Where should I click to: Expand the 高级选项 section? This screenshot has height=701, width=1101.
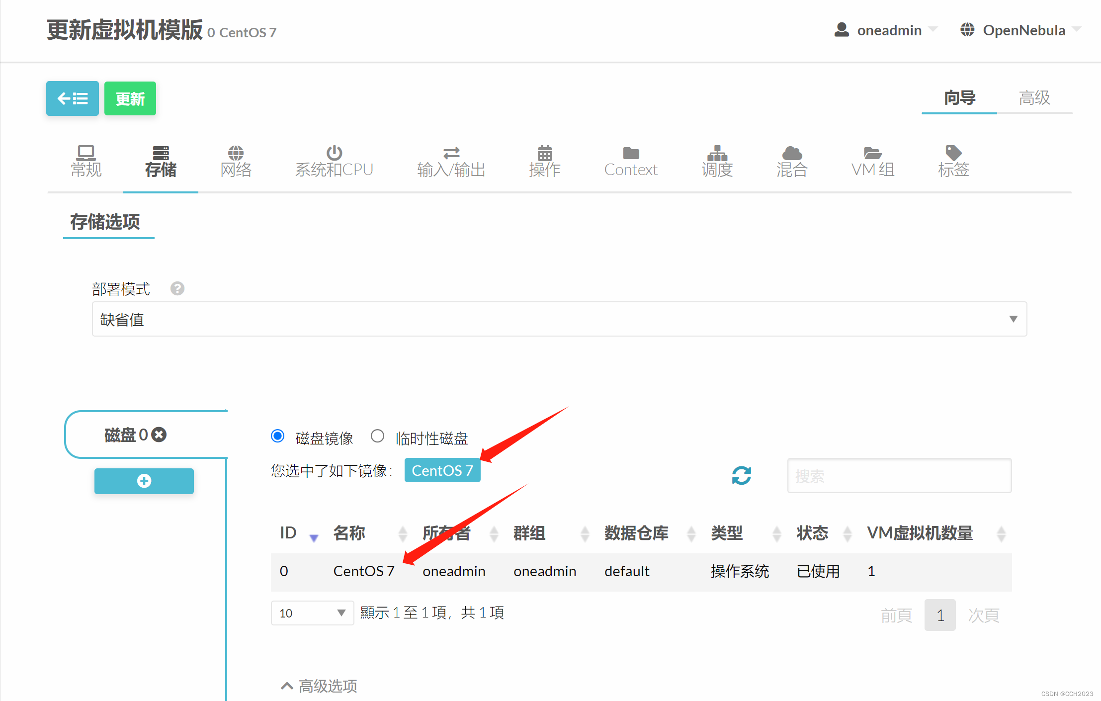click(319, 686)
